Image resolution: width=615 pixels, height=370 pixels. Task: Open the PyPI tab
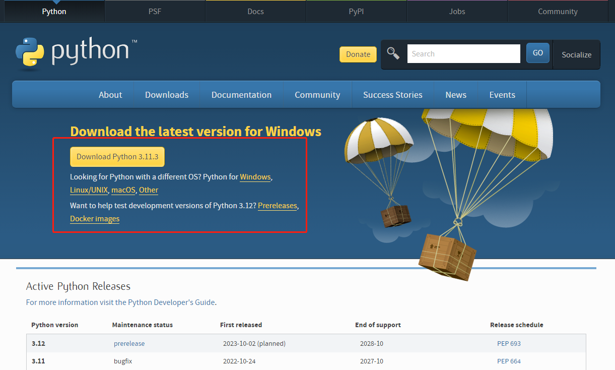(x=356, y=11)
